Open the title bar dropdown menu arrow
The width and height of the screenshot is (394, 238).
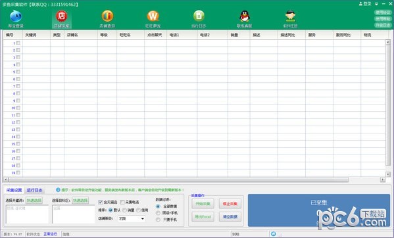point(376,4)
